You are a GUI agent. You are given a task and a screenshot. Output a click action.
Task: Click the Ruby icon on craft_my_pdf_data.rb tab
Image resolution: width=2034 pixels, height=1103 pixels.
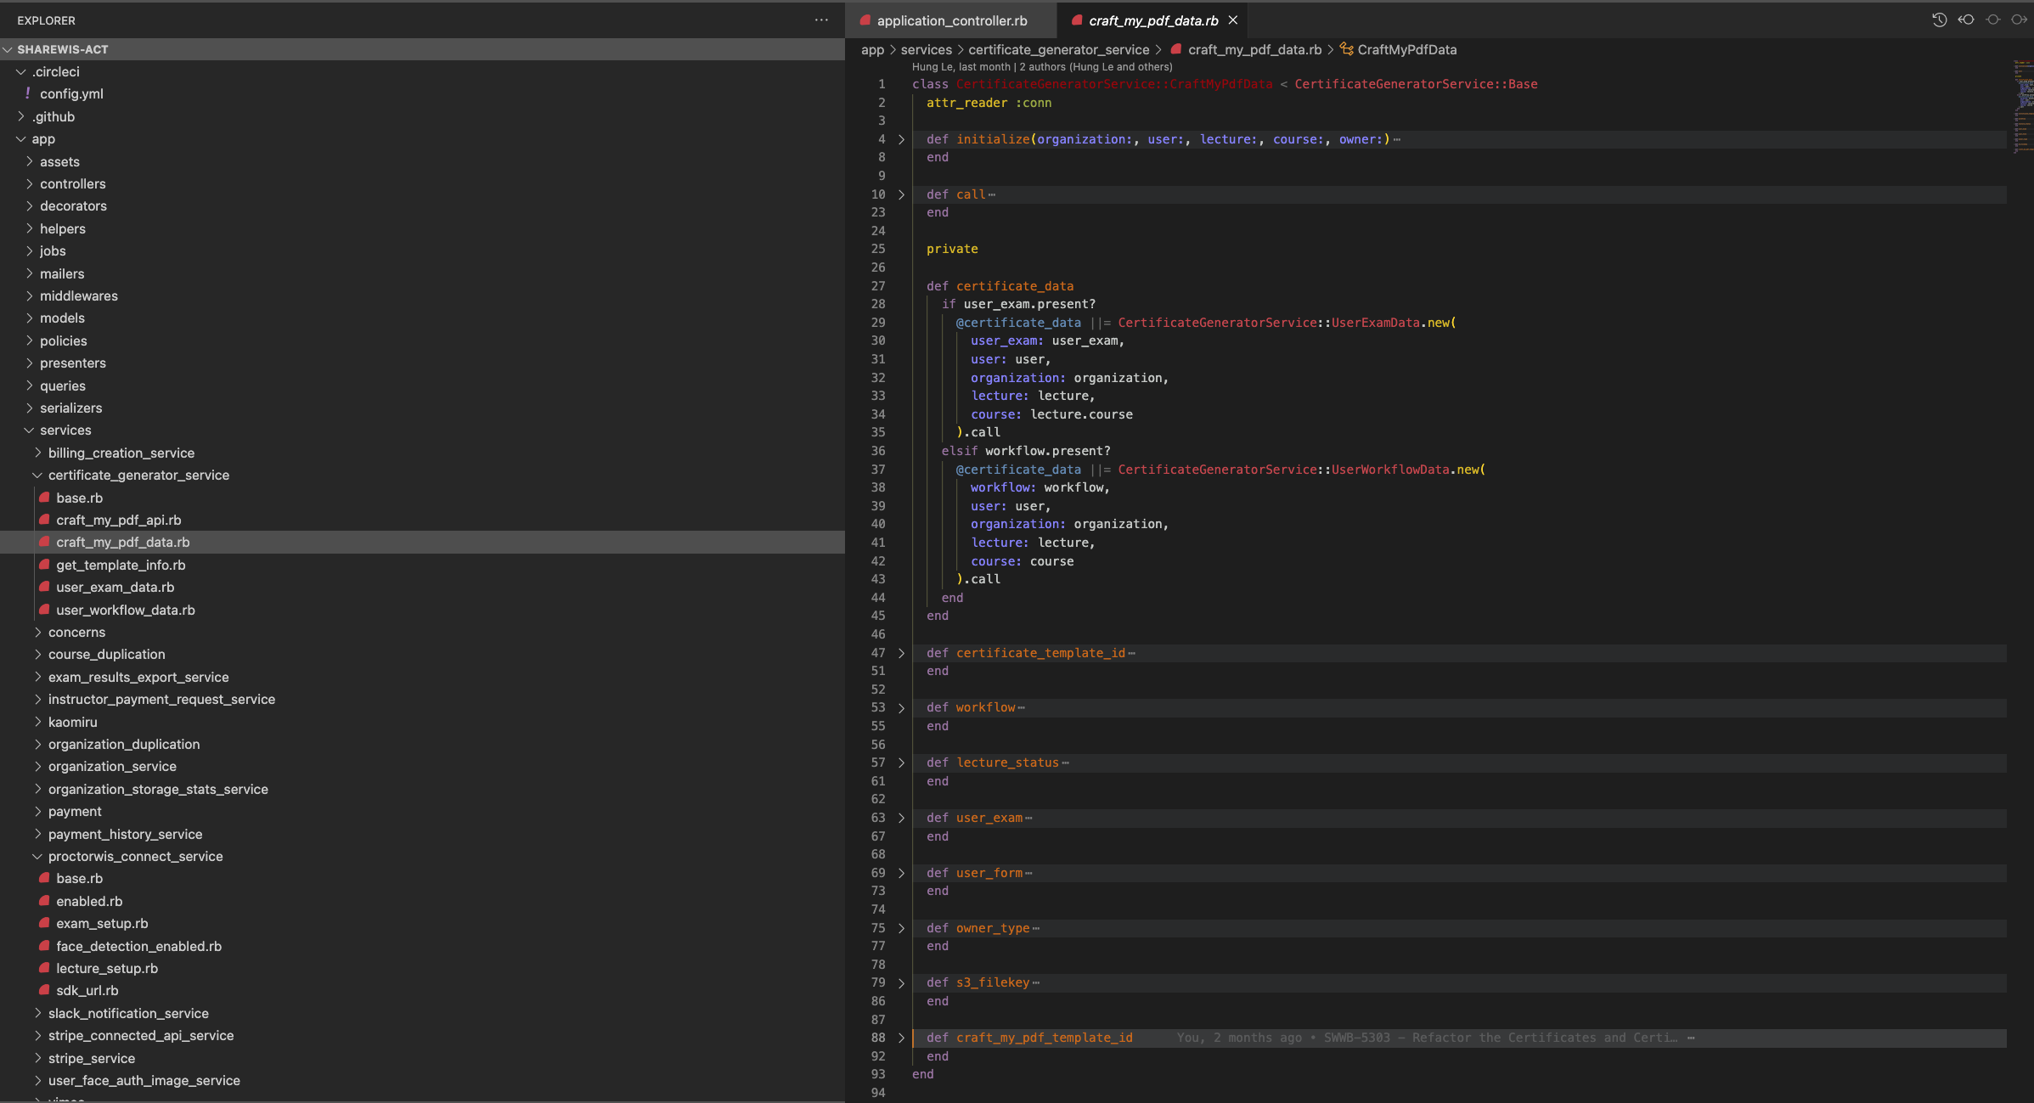1077,20
